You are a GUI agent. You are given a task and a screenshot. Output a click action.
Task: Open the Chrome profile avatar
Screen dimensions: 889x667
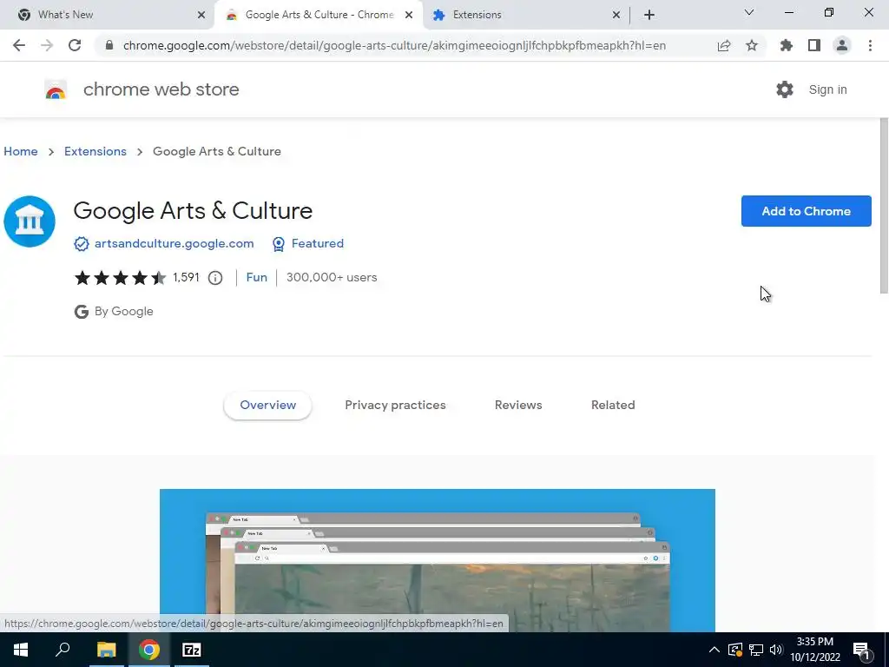click(842, 45)
